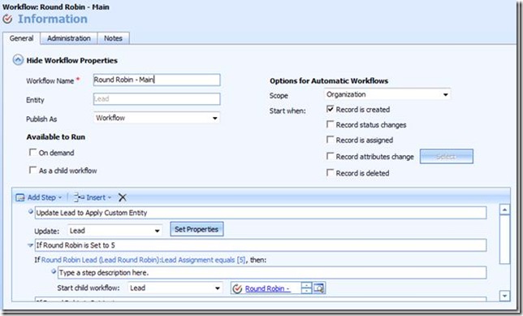Image resolution: width=523 pixels, height=316 pixels.
Task: Tick the As a child workflow checkbox
Action: coord(32,170)
